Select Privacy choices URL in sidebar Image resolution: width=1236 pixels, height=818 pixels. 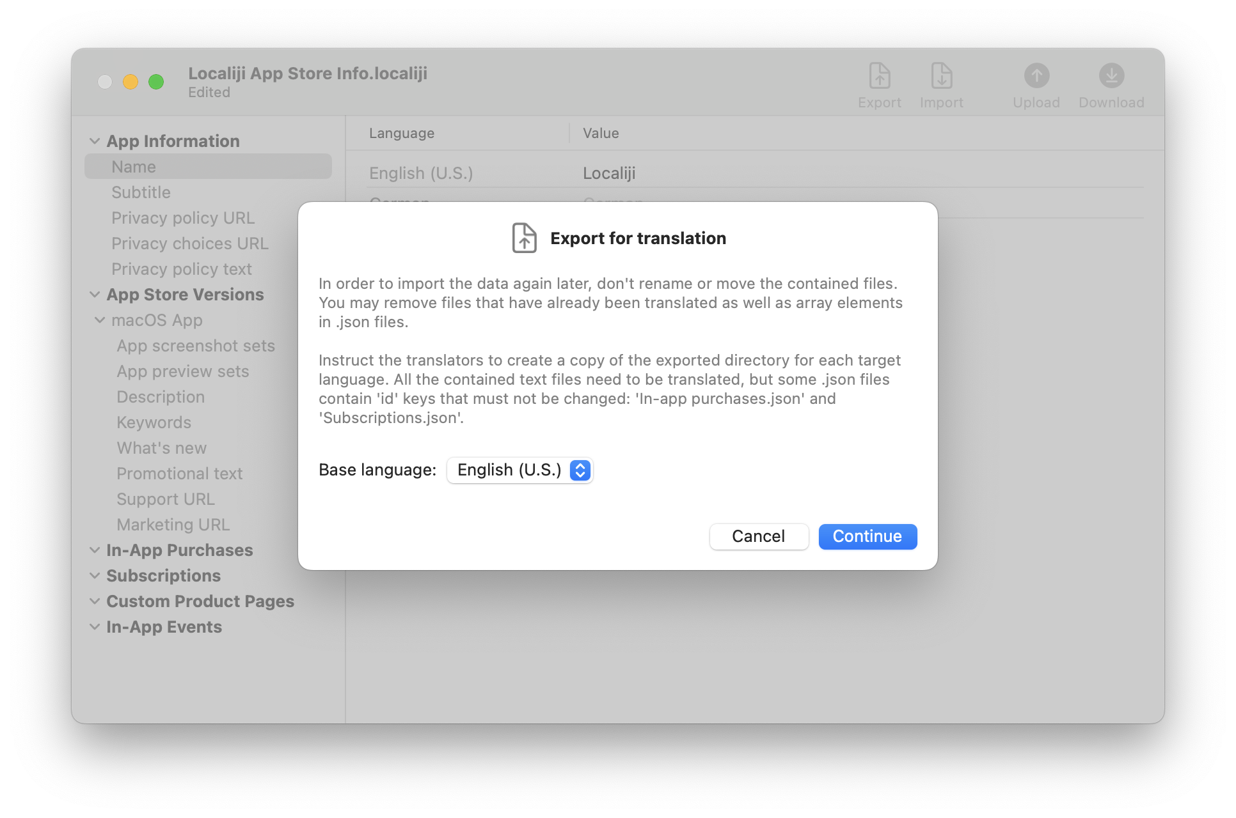(x=190, y=243)
